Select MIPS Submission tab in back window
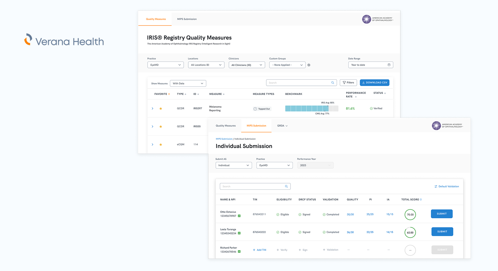 [x=187, y=19]
